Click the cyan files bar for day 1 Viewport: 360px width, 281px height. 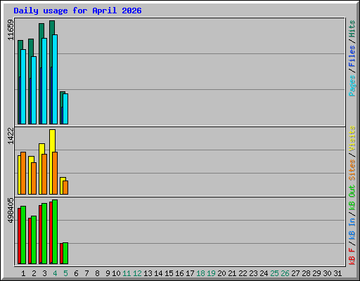pyautogui.click(x=23, y=86)
